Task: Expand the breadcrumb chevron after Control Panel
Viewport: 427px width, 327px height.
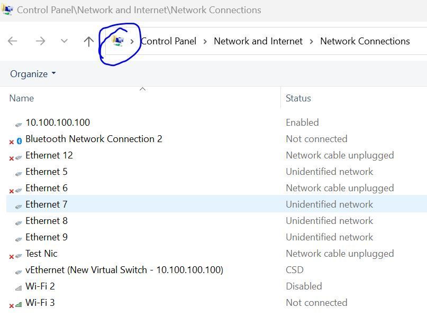Action: [205, 41]
